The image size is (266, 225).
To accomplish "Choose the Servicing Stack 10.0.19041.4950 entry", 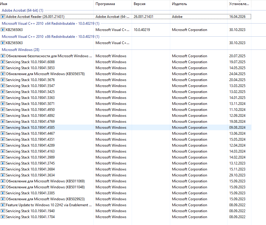I will [x=30, y=110].
